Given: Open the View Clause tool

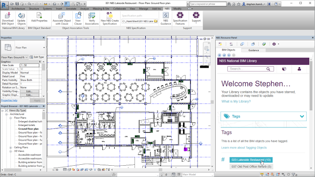Looking at the screenshot, I should (78, 19).
